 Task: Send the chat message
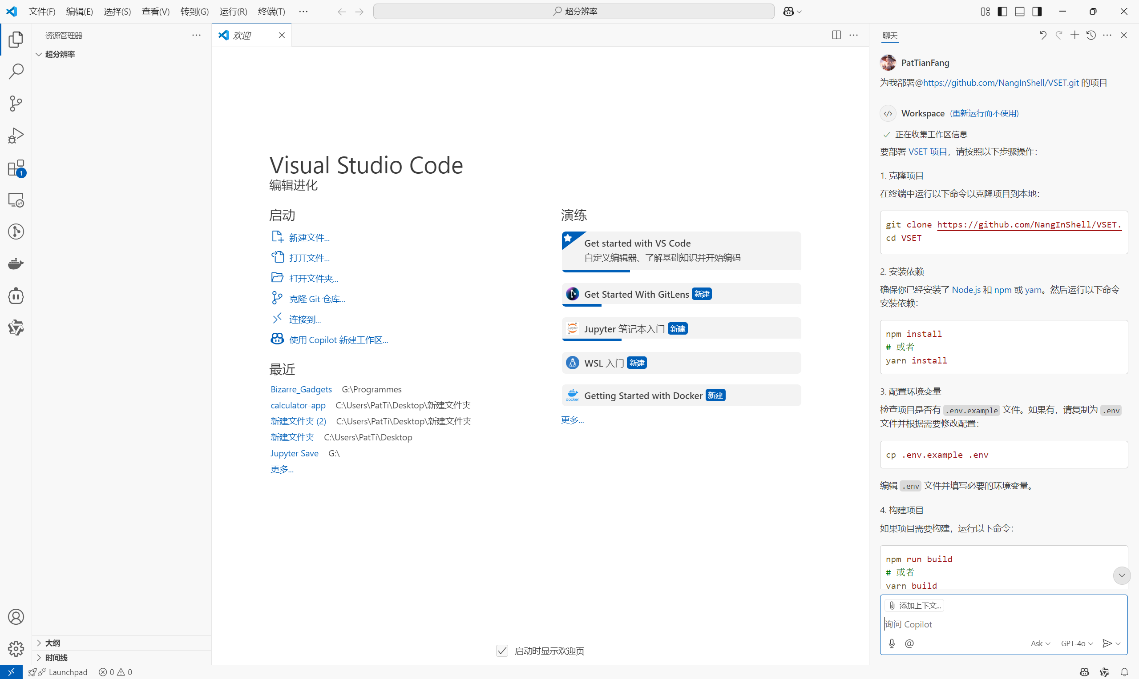tap(1107, 643)
